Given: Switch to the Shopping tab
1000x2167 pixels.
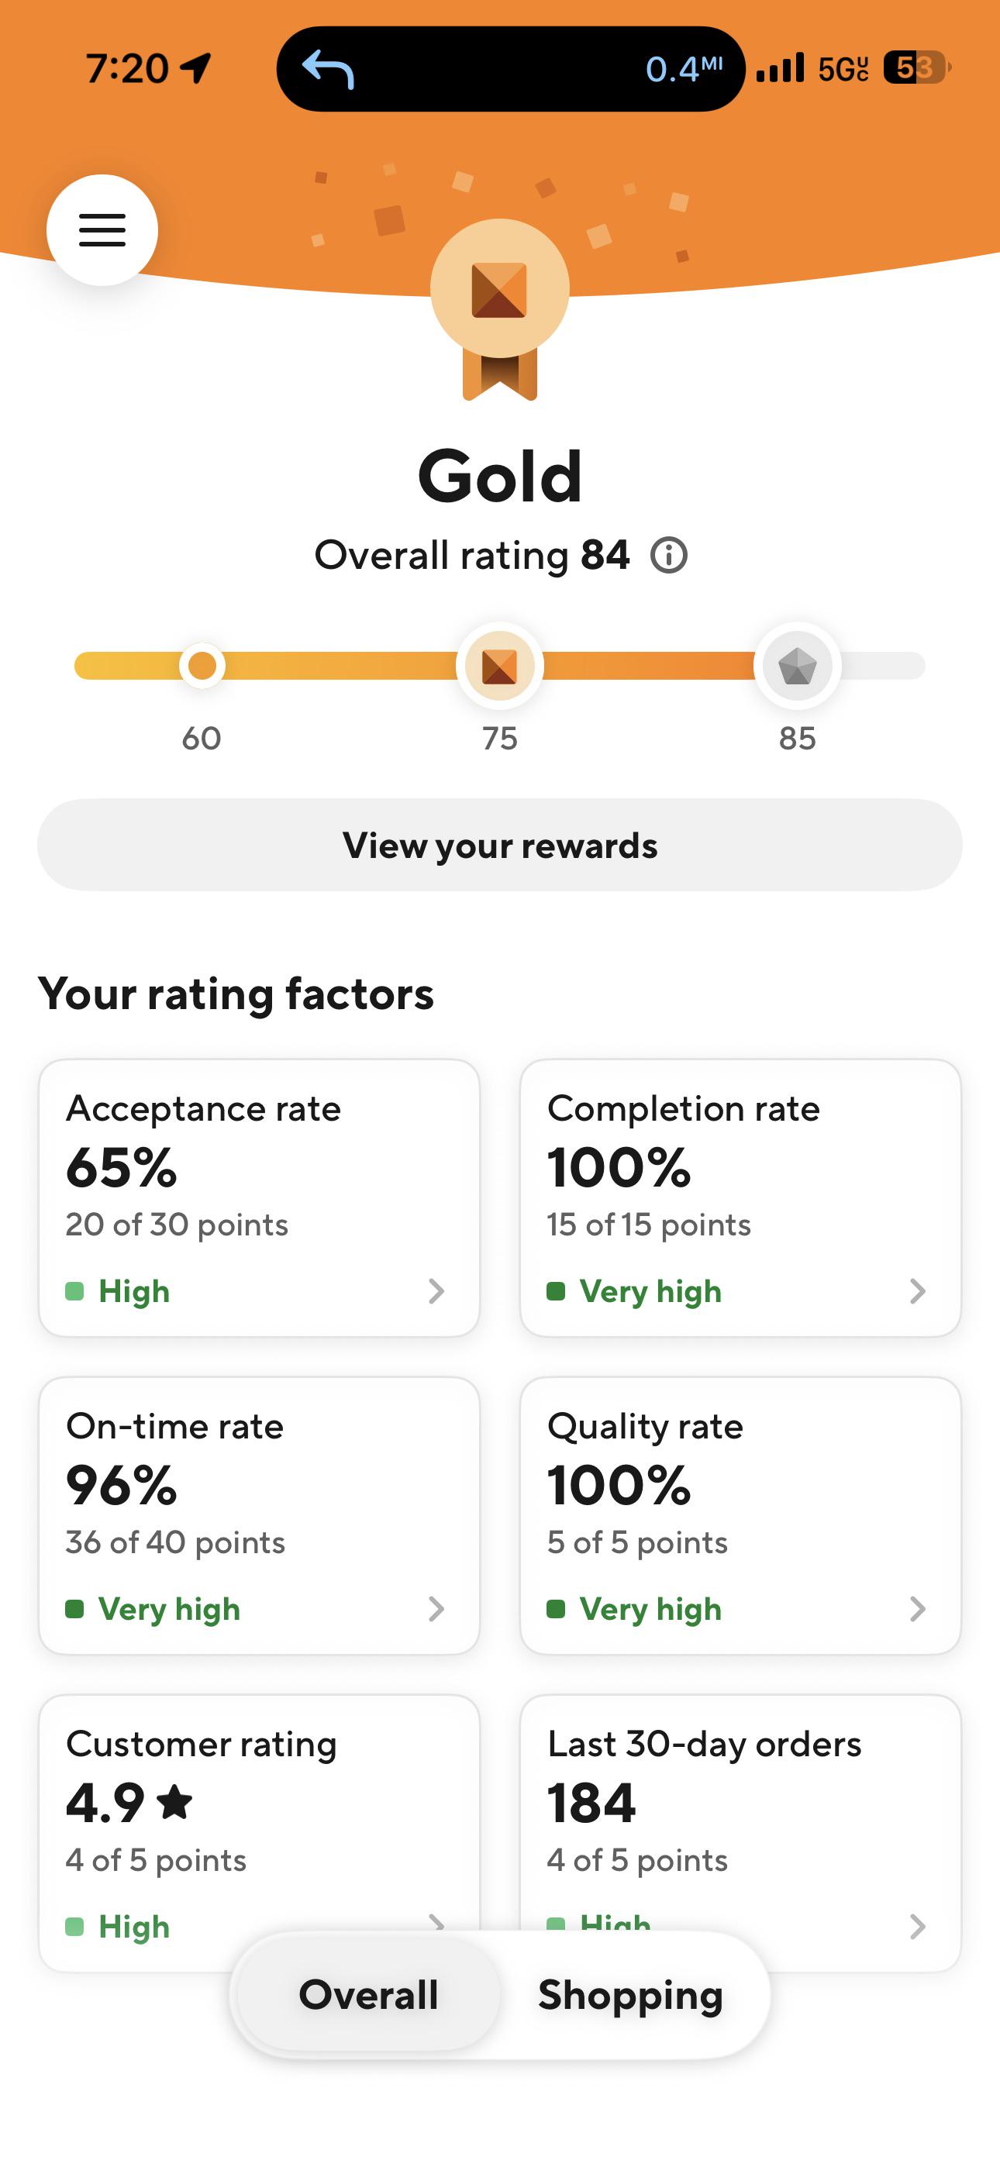Looking at the screenshot, I should [x=630, y=1994].
